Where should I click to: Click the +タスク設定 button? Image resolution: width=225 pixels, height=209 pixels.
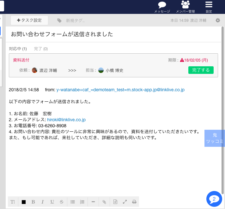[29, 20]
